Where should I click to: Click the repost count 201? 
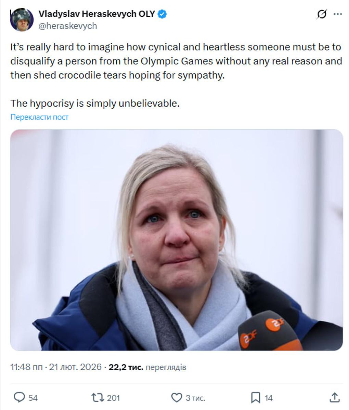point(114,398)
